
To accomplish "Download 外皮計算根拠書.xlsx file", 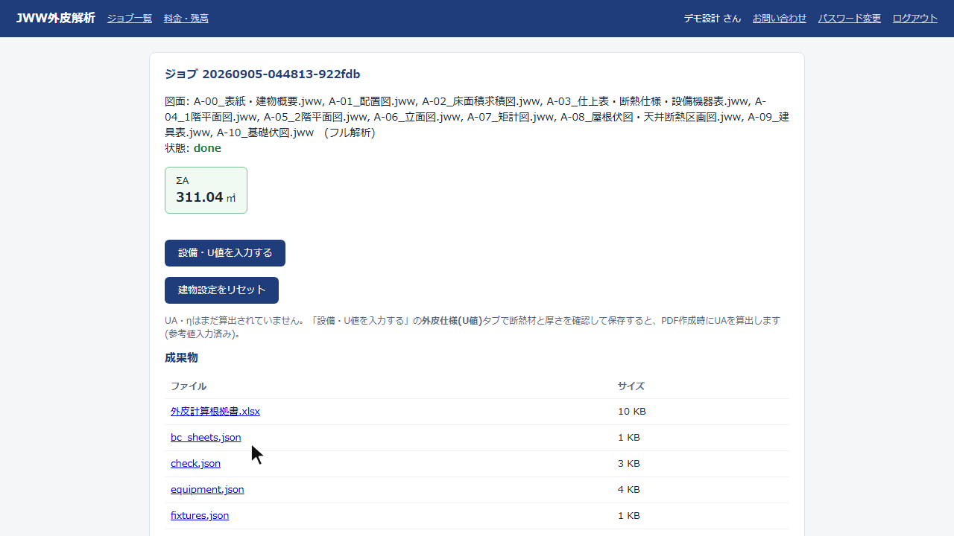I will (215, 412).
